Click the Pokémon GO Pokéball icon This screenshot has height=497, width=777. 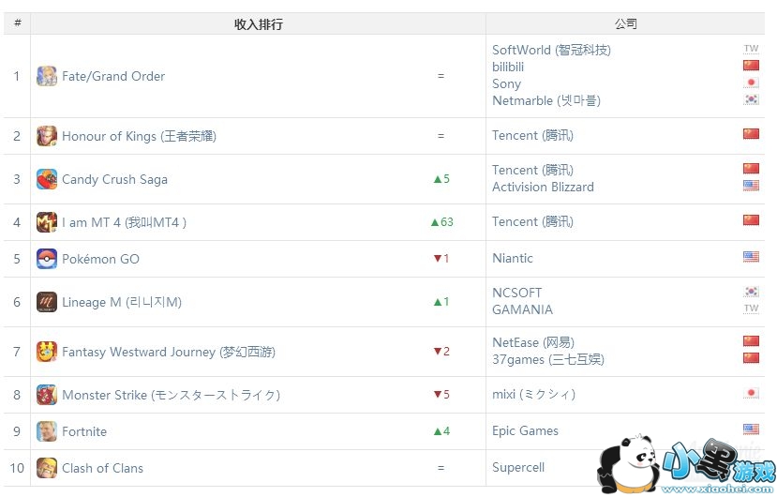(47, 259)
